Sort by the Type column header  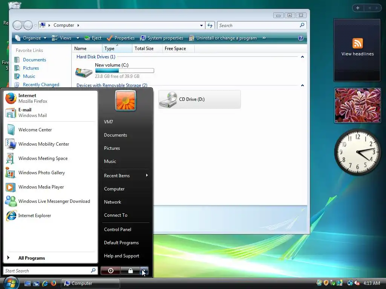117,49
